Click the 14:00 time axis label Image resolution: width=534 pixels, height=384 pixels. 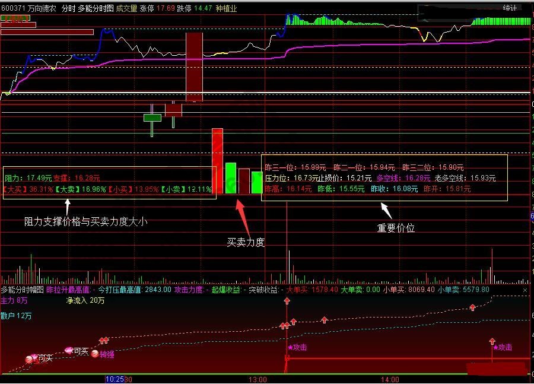pos(390,380)
